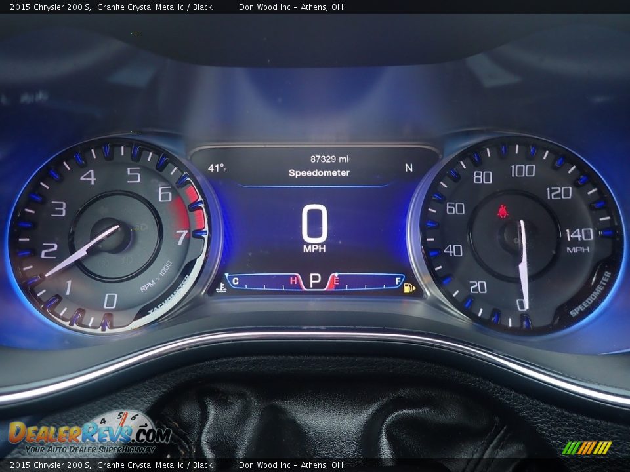Select the Speedometer label in center display
Image resolution: width=630 pixels, height=472 pixels.
coord(319,173)
